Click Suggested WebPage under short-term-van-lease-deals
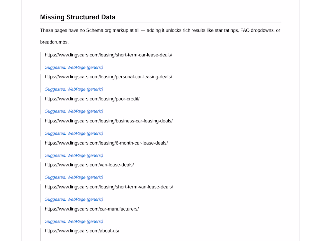Viewport: 321px width, 241px height. pos(74,200)
